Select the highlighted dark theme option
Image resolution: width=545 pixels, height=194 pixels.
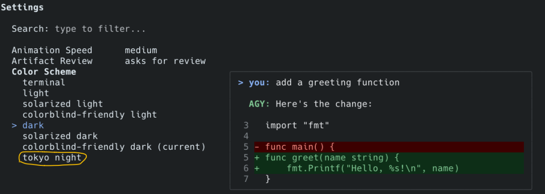tap(33, 126)
